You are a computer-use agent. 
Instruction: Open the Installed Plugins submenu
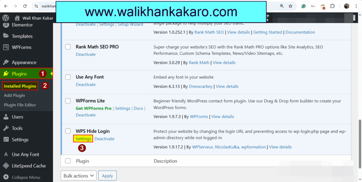click(x=20, y=86)
